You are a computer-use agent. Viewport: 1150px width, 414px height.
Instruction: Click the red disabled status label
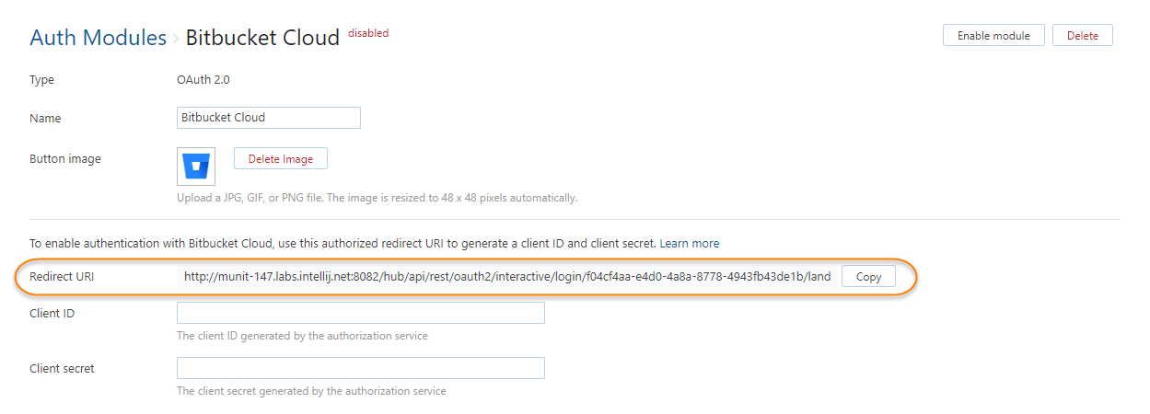tap(368, 33)
